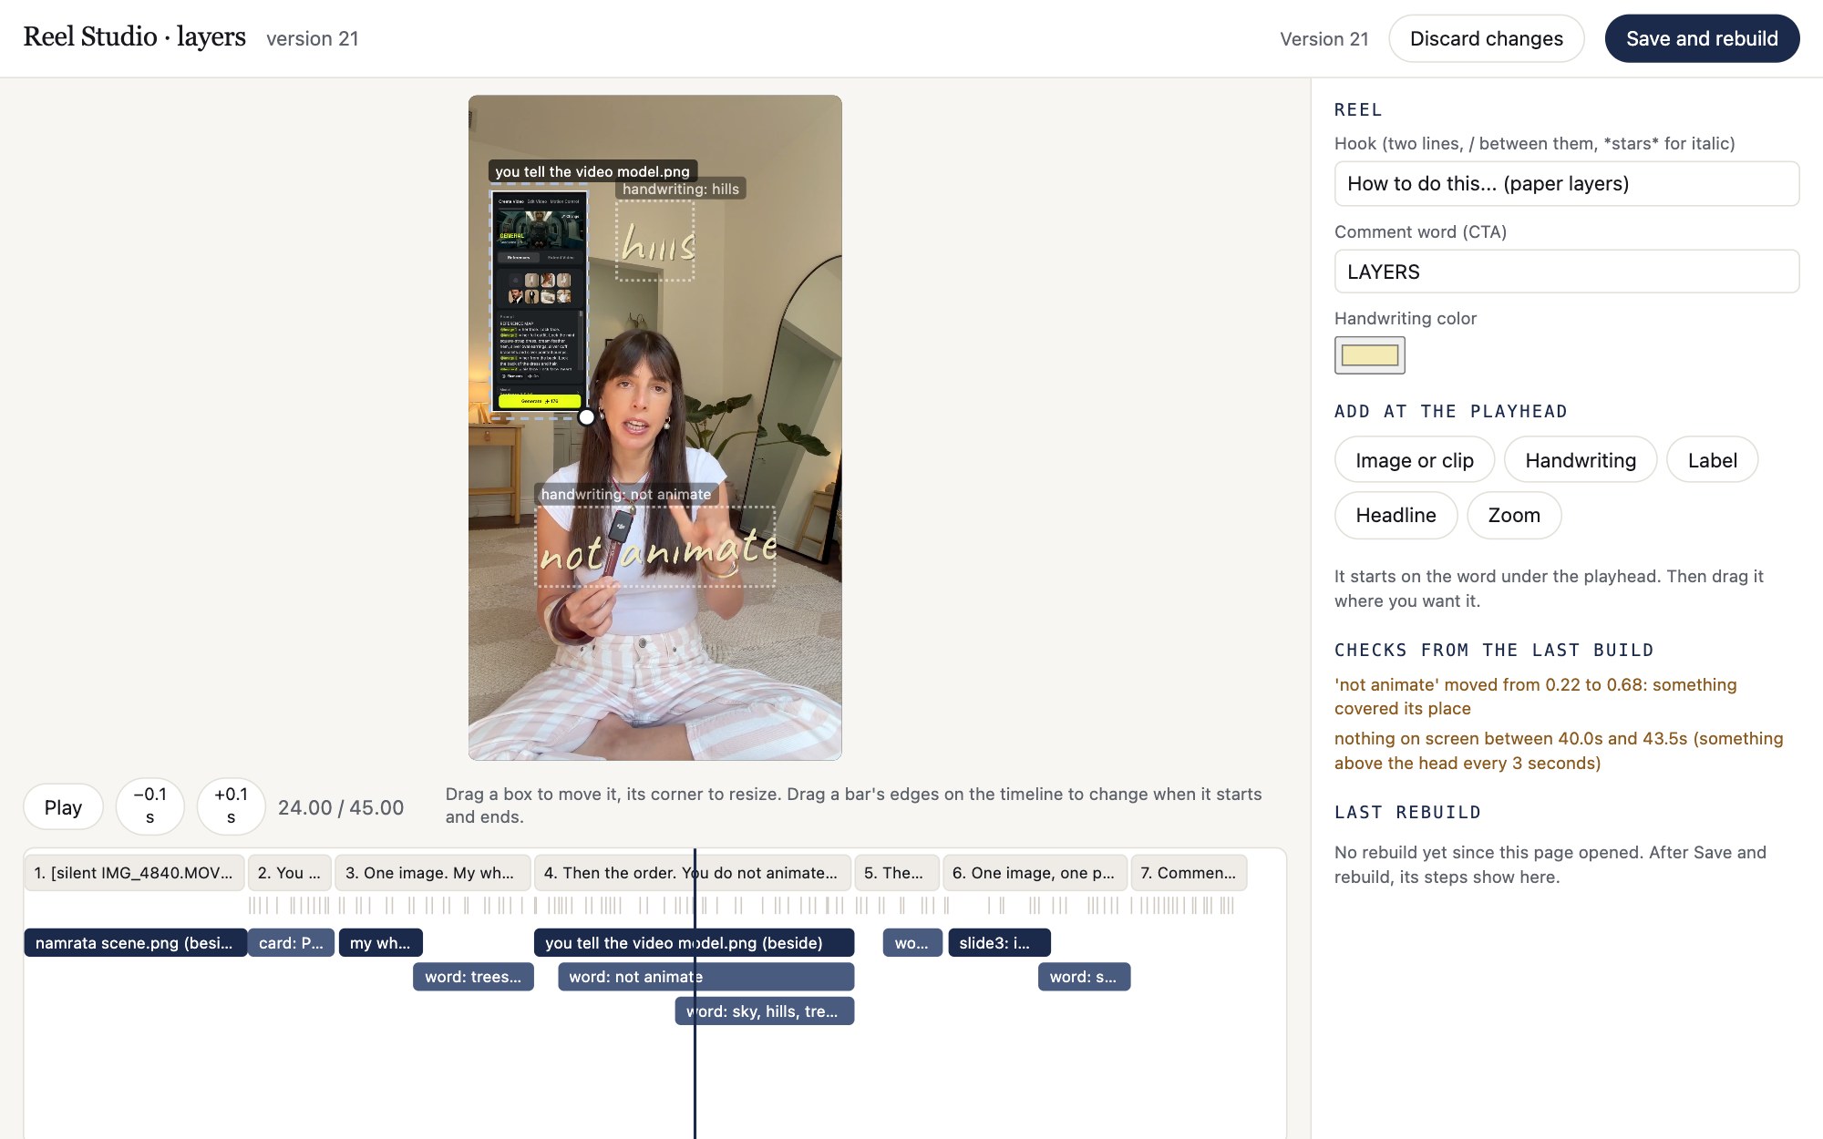Screen dimensions: 1823x1139
Task: Select segment 4 'Then the order'
Action: (x=692, y=873)
